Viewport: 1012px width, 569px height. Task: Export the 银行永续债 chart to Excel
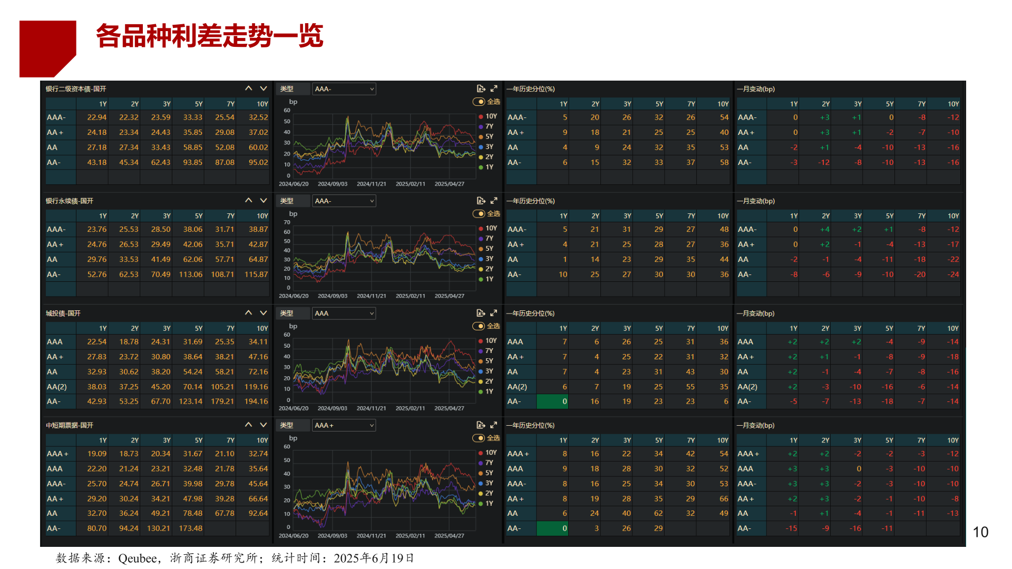point(481,201)
